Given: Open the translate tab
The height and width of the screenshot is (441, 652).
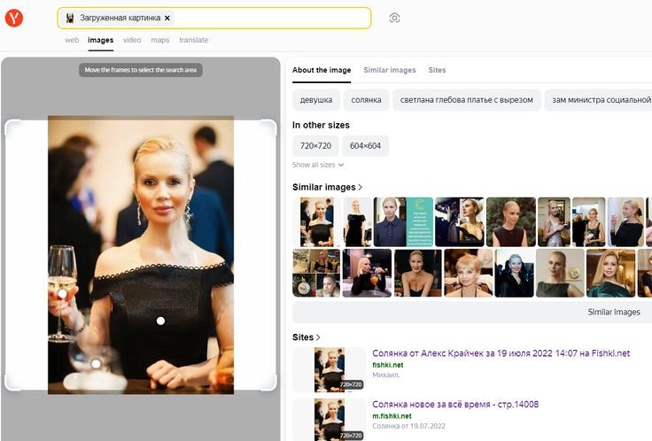Looking at the screenshot, I should pos(194,40).
